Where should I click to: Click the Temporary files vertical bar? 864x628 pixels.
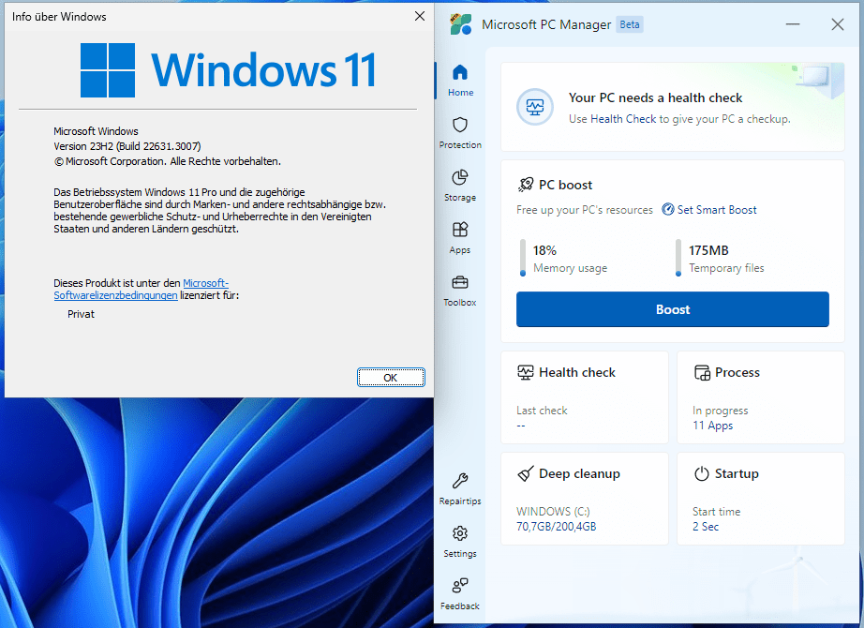point(678,258)
